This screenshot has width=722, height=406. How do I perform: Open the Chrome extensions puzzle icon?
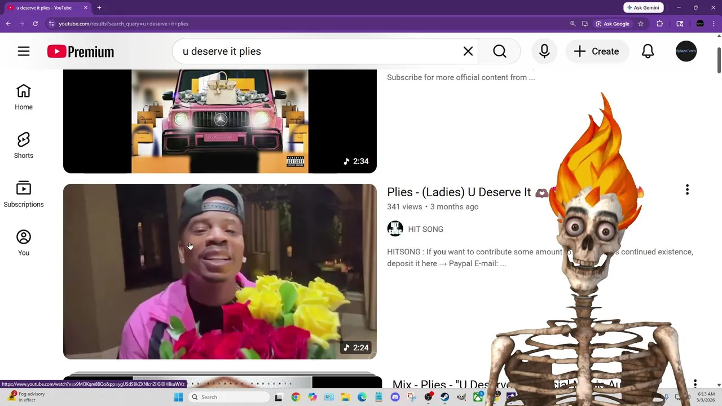(660, 24)
